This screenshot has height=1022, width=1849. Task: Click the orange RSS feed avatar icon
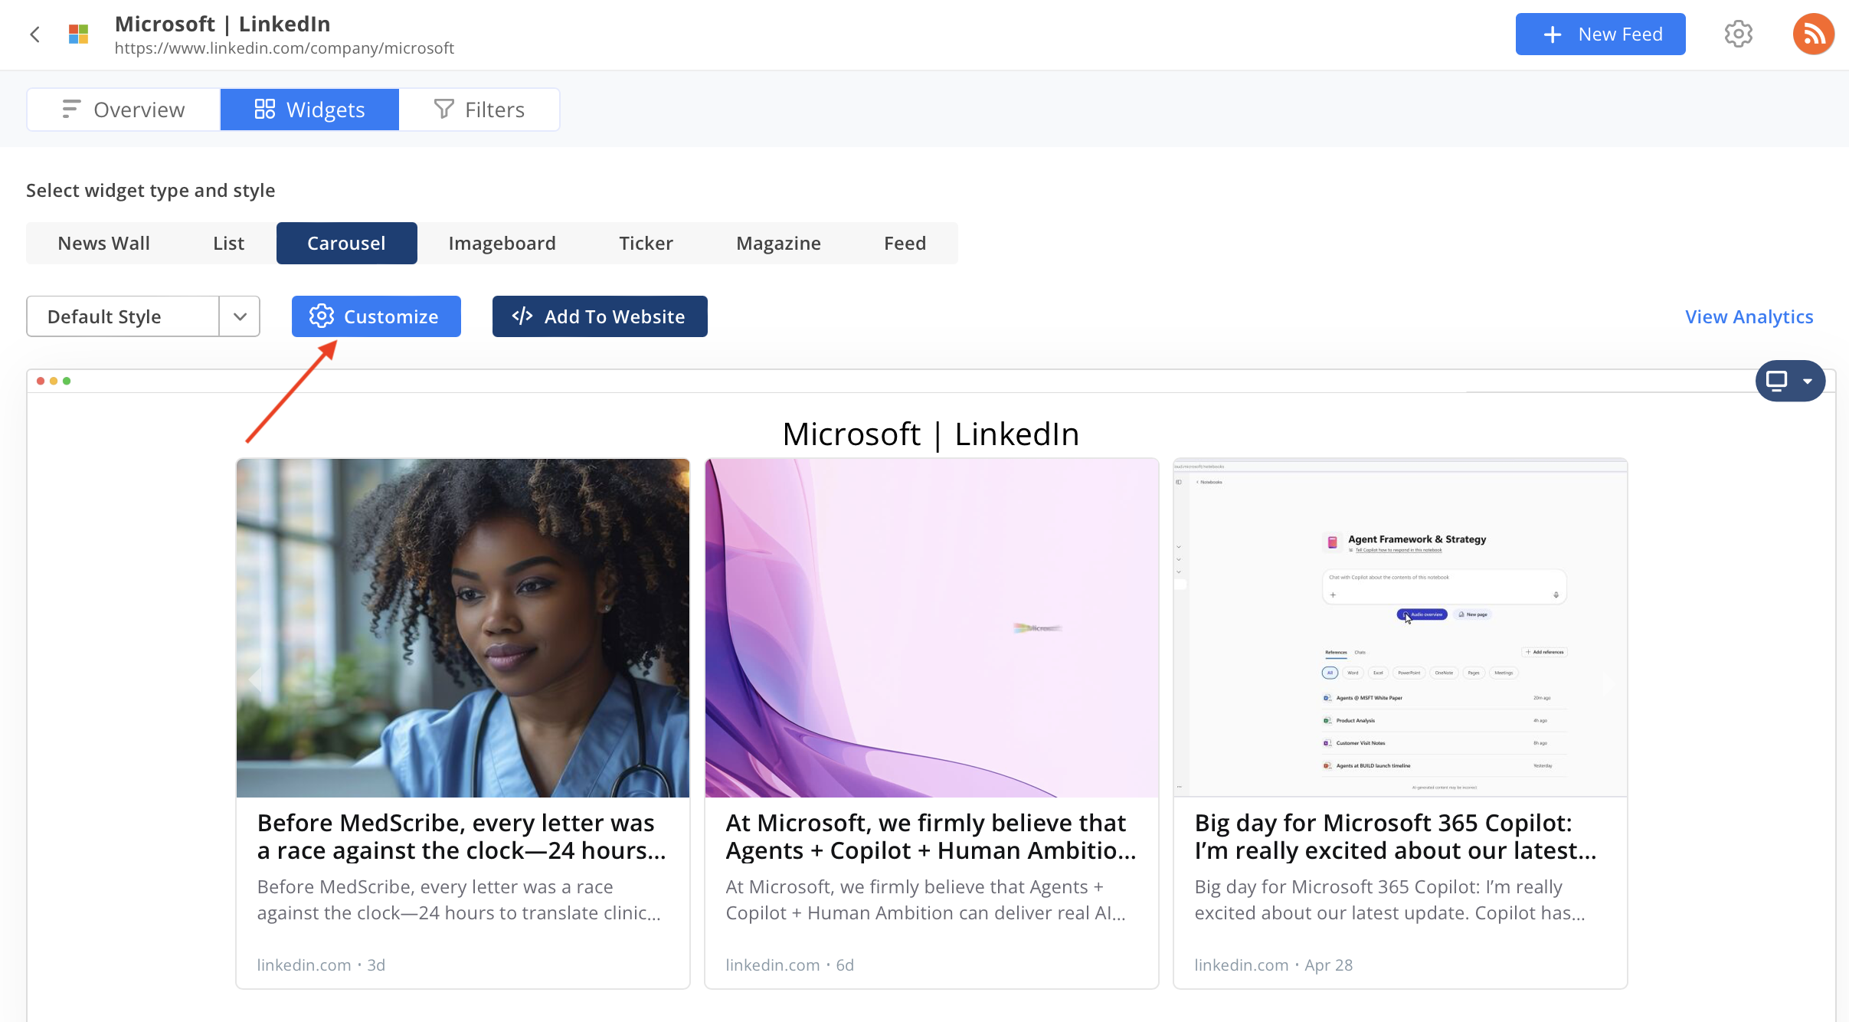(x=1813, y=34)
